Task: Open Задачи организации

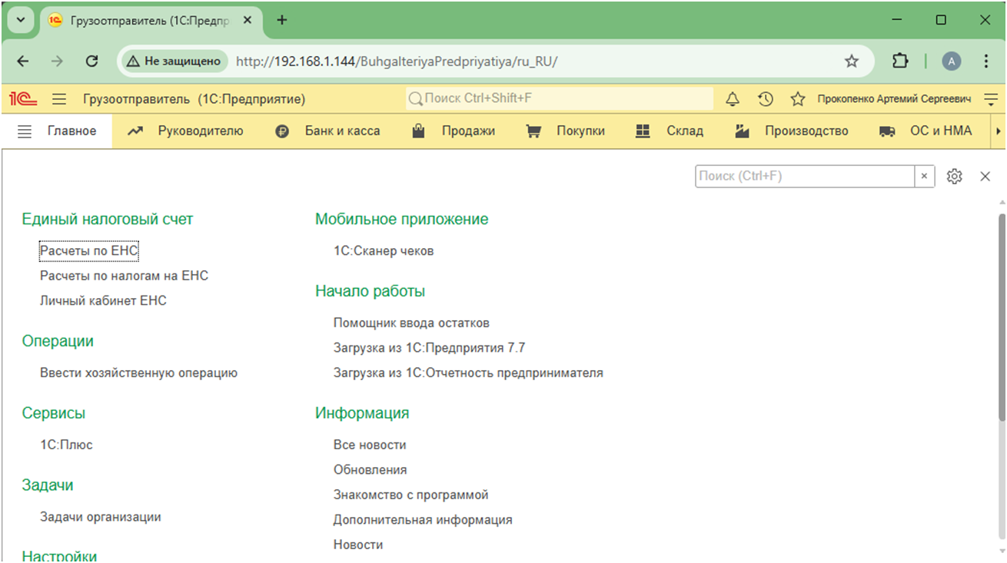Action: click(101, 517)
